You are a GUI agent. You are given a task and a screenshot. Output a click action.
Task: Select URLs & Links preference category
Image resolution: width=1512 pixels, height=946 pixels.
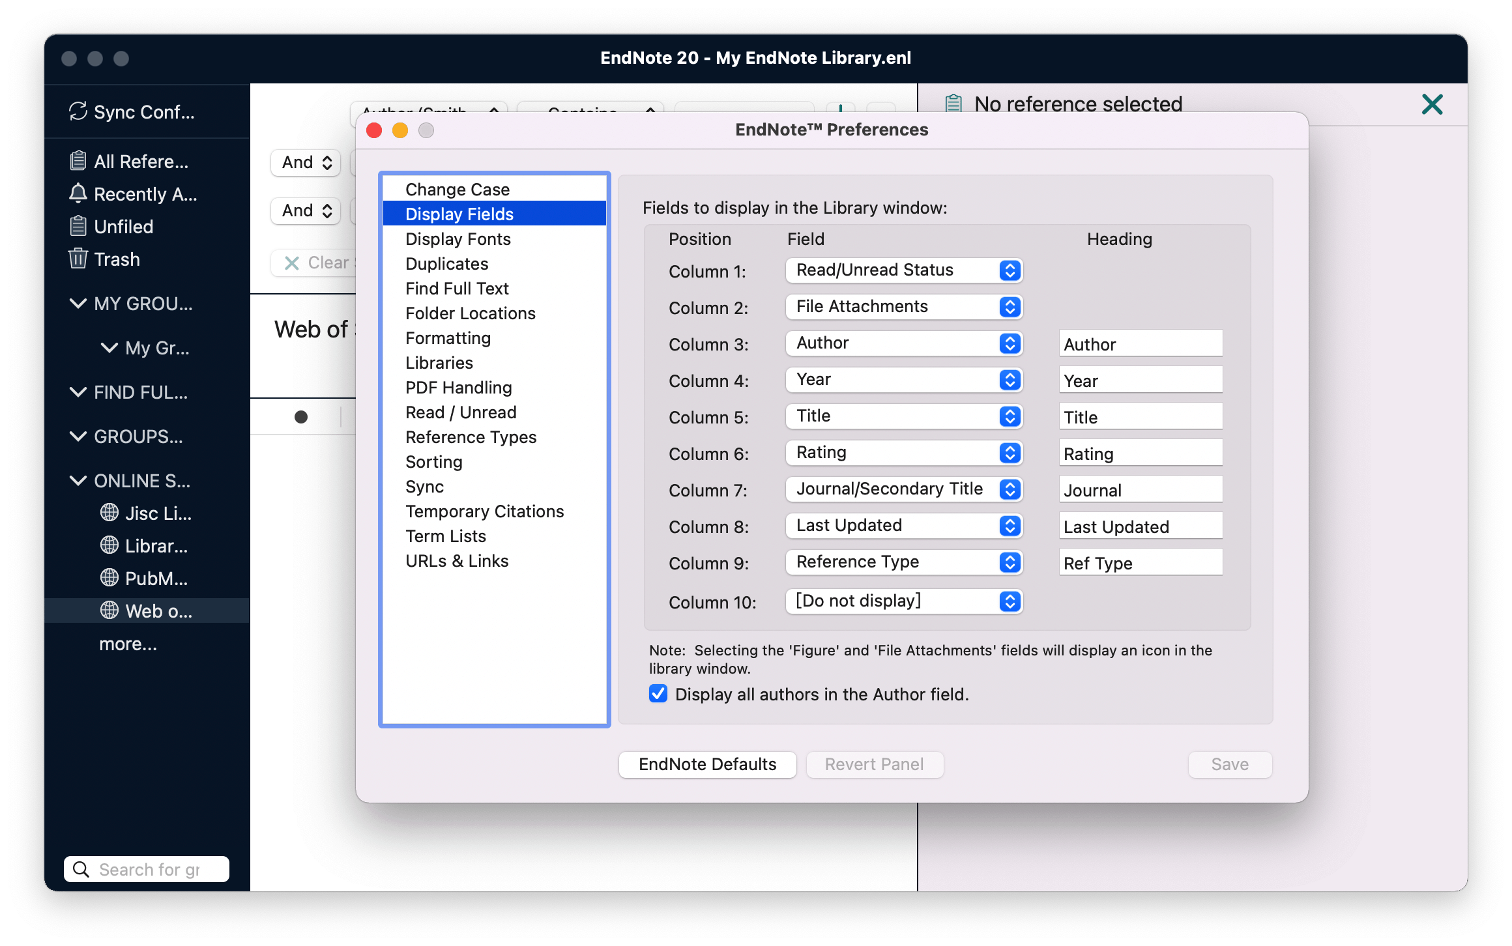494,560
